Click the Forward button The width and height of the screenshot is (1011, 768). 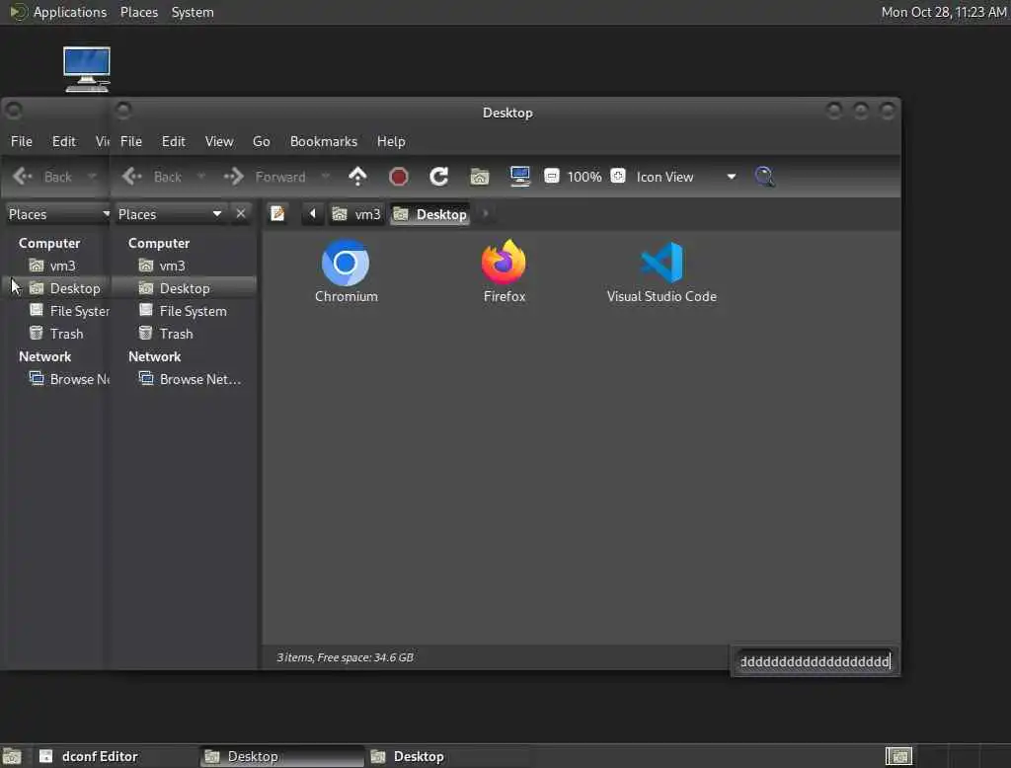coord(265,176)
